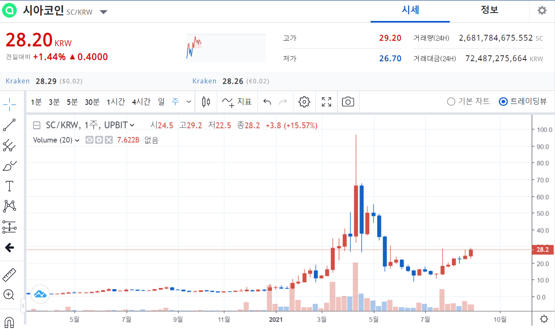Select the pattern drawing tool
This screenshot has width=555, height=329.
[9, 206]
